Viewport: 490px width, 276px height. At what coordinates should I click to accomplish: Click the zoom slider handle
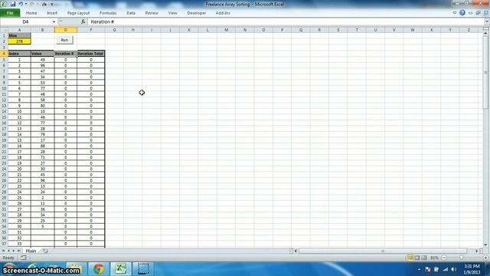pyautogui.click(x=461, y=258)
